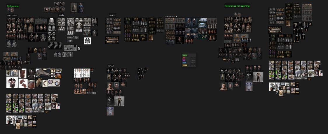This screenshot has width=328, height=134.
Task: Select the white square ornament pattern image
Action: 87,41
